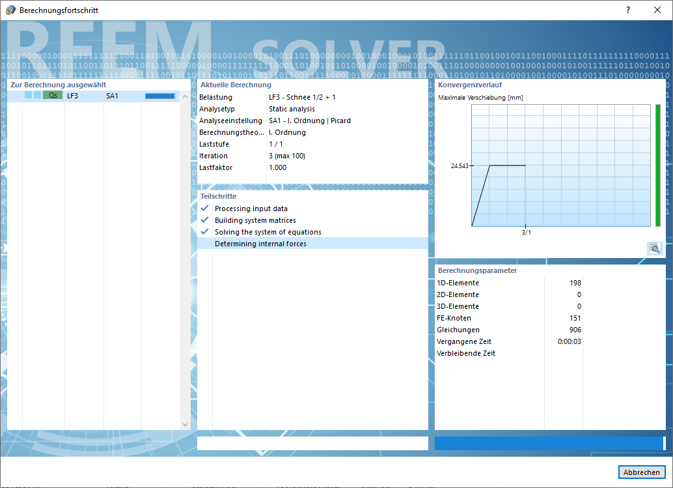
Task: Click the 'Konvergenzverlauf' panel heading
Action: tap(469, 85)
